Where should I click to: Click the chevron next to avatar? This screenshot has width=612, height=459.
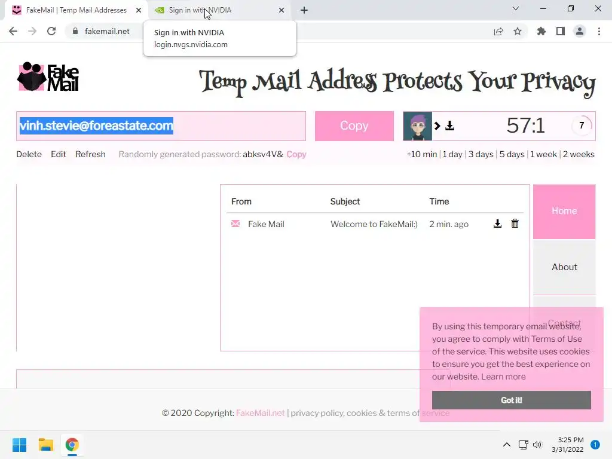(x=437, y=126)
